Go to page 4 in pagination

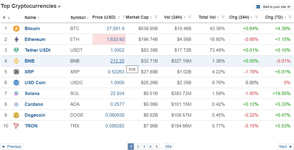click(150, 147)
